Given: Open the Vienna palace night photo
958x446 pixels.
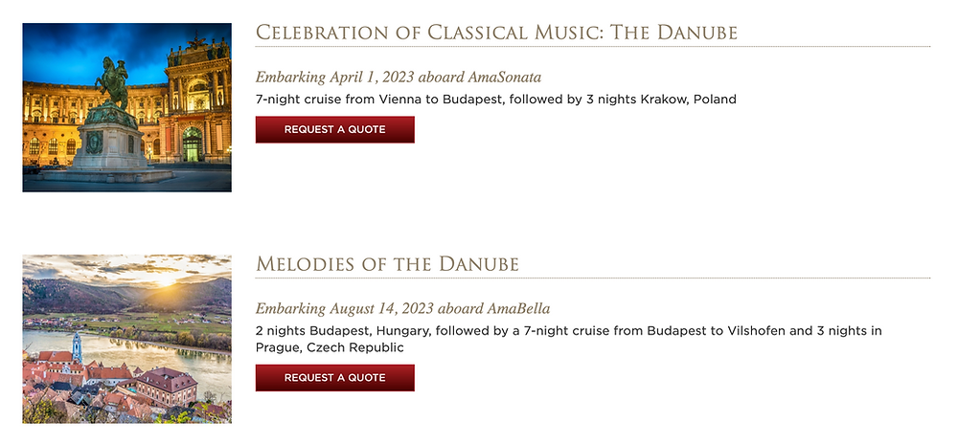Looking at the screenshot, I should (x=127, y=107).
